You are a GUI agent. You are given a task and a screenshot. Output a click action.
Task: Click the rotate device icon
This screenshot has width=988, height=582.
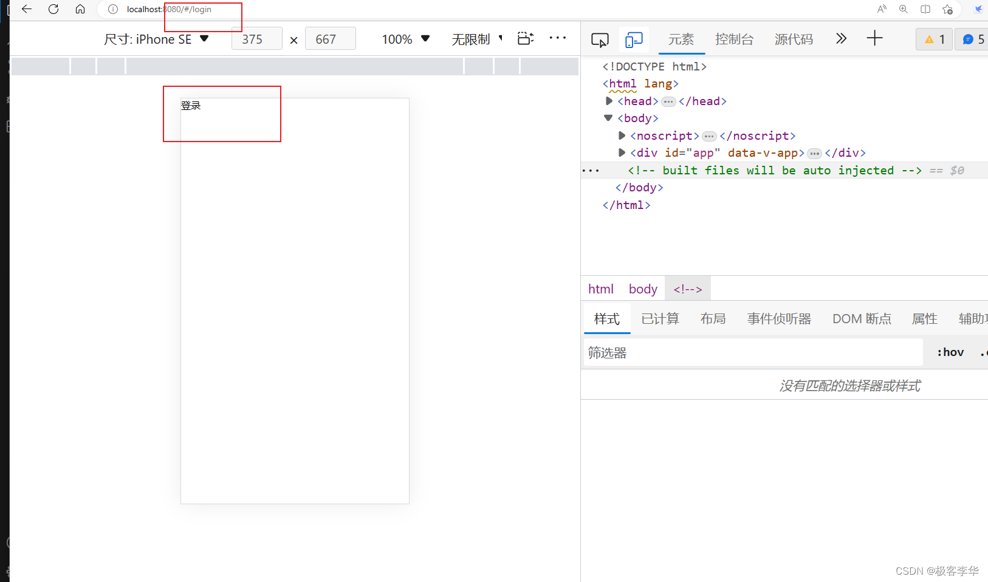click(x=526, y=38)
